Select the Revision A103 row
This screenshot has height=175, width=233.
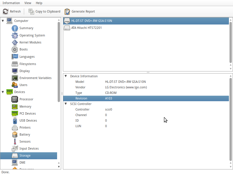click(x=146, y=98)
